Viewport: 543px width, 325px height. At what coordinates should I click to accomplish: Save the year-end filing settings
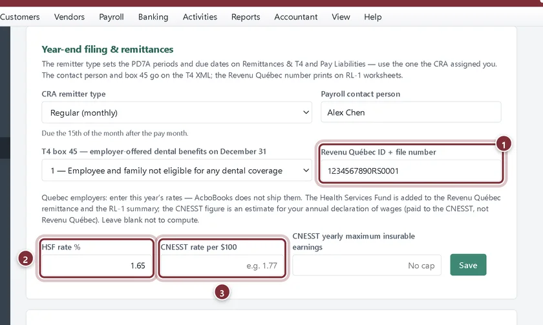[x=468, y=265]
